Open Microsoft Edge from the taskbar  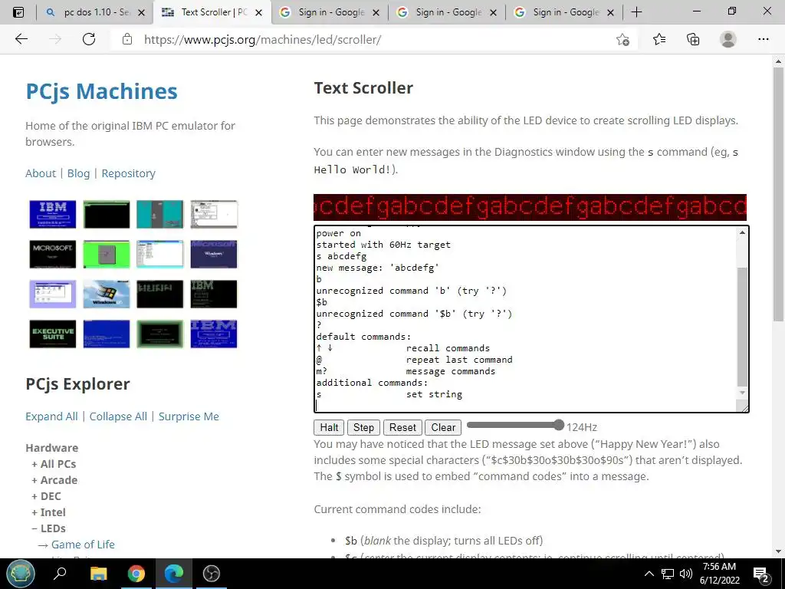[x=174, y=574]
